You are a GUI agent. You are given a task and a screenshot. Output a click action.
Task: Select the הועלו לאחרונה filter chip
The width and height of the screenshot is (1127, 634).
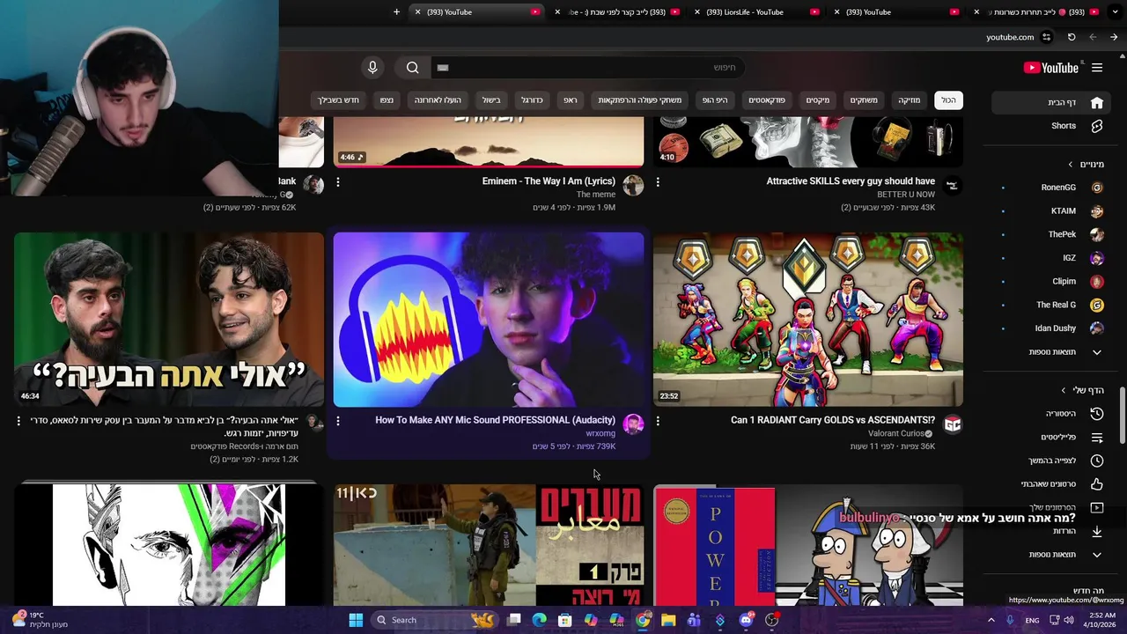[x=438, y=100]
